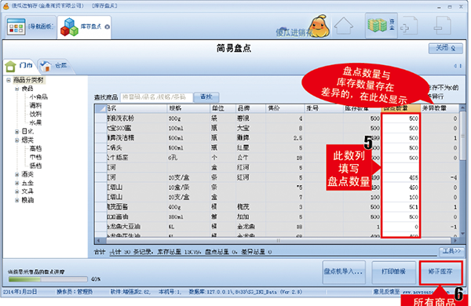Click the 打印单据 print button
The width and height of the screenshot is (471, 306).
pyautogui.click(x=393, y=271)
